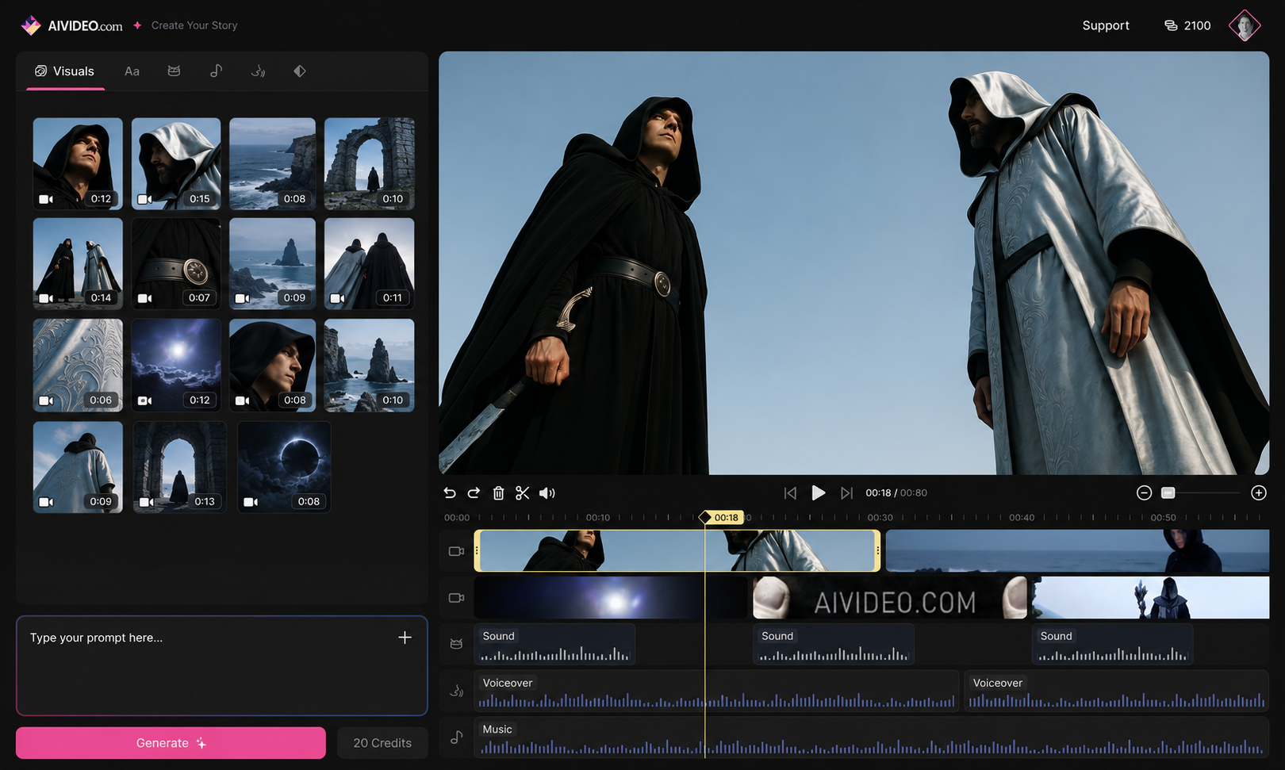This screenshot has width=1285, height=770.
Task: Click the 00:30 mark on timeline ruler
Action: [880, 517]
